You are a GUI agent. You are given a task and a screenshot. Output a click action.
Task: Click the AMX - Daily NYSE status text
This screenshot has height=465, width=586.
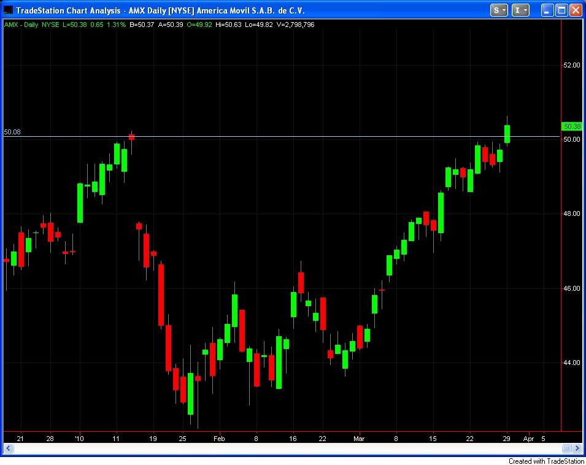click(x=32, y=25)
